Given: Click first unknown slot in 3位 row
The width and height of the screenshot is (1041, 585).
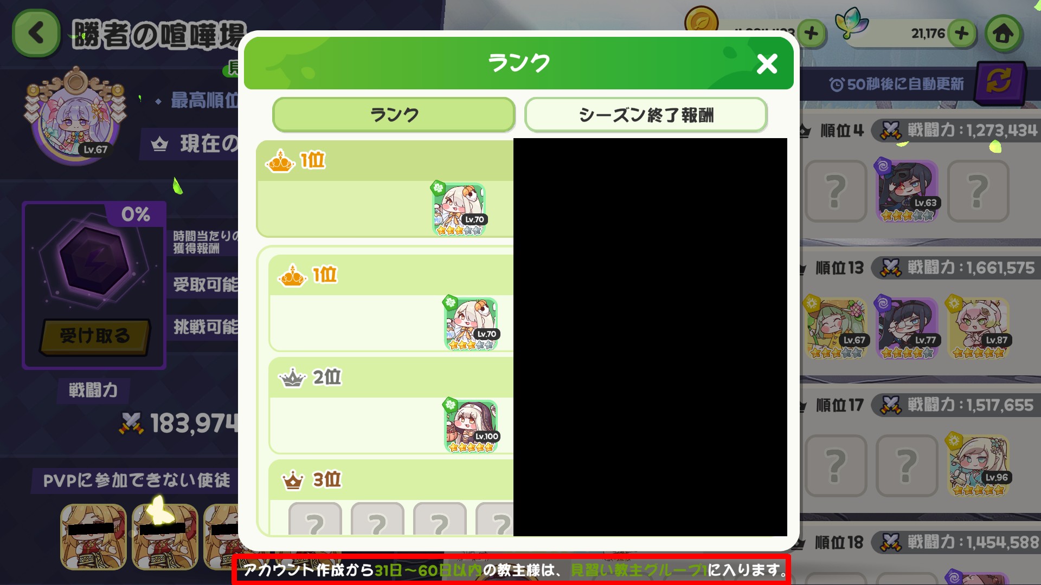Looking at the screenshot, I should click(315, 519).
